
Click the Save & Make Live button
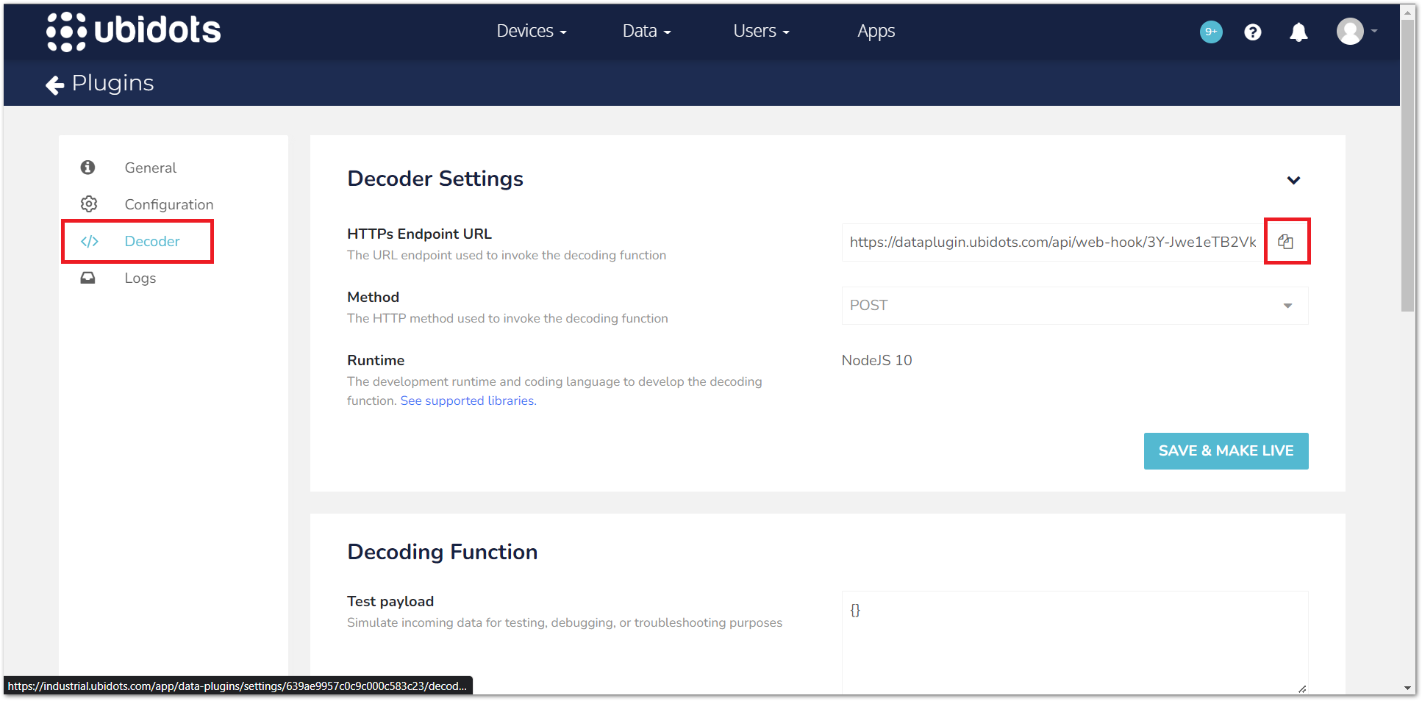(1226, 451)
